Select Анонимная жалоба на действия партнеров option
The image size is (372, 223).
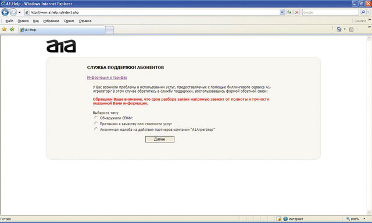point(96,129)
